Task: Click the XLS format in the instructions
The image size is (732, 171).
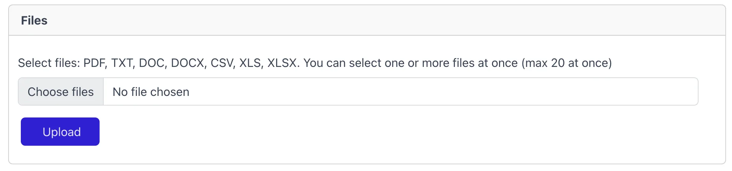Action: click(x=250, y=63)
